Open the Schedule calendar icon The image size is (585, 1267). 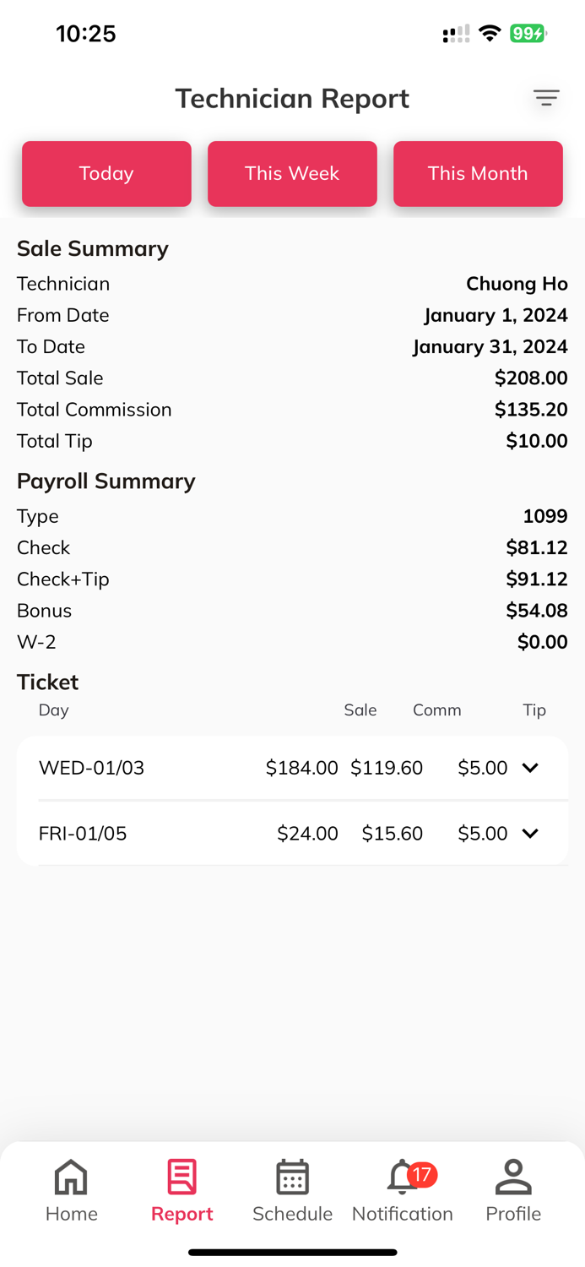click(x=292, y=1177)
